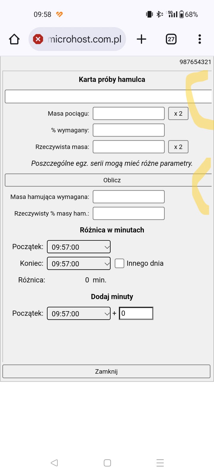Check the Innego dnia checkbox
Screen dimensions: 214x476
coord(119,263)
